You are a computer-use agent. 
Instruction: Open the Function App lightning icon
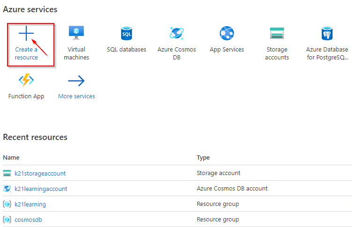[26, 80]
